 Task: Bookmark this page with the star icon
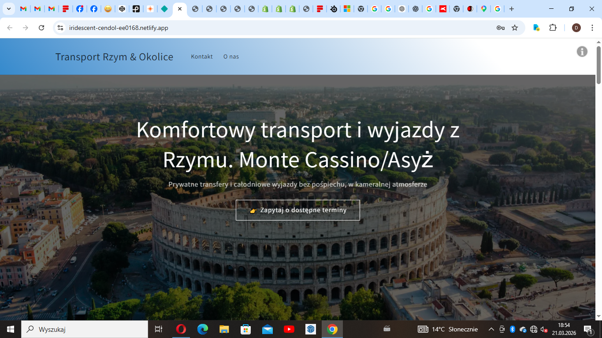pos(515,28)
